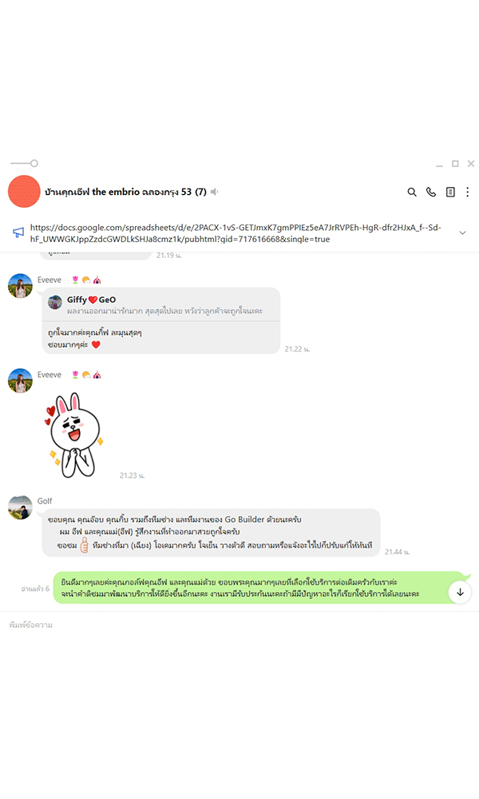This screenshot has height=799, width=479.
Task: Click the Eveeve name above sticker
Action: [x=49, y=375]
